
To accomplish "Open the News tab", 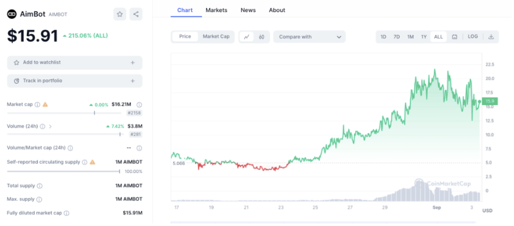I will 248,10.
